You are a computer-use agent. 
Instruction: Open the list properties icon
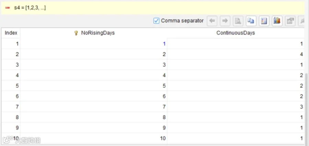[x=264, y=21]
